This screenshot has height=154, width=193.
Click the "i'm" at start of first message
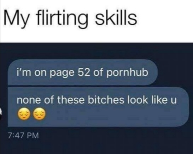coord(24,72)
